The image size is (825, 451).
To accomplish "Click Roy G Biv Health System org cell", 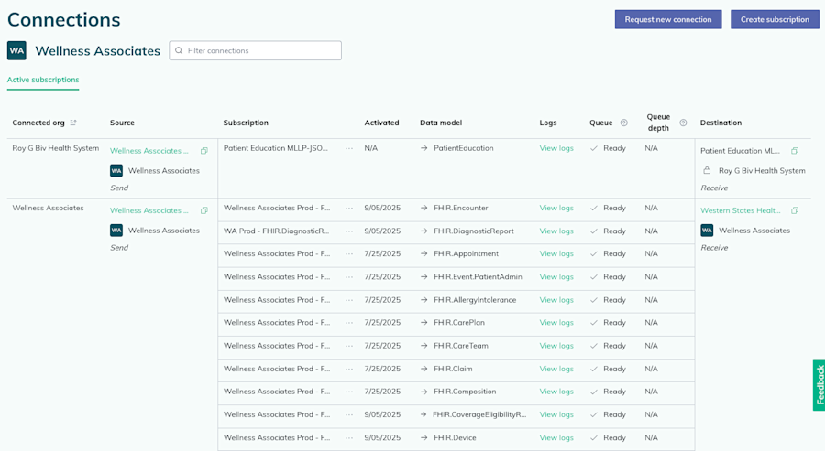I will click(56, 148).
